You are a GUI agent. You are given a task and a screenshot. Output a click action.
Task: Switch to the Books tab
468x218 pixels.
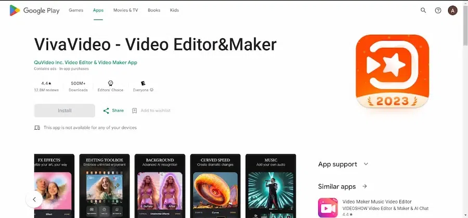(154, 10)
